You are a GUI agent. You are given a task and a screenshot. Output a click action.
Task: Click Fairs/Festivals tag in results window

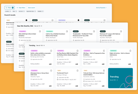pyautogui.click(x=62, y=20)
